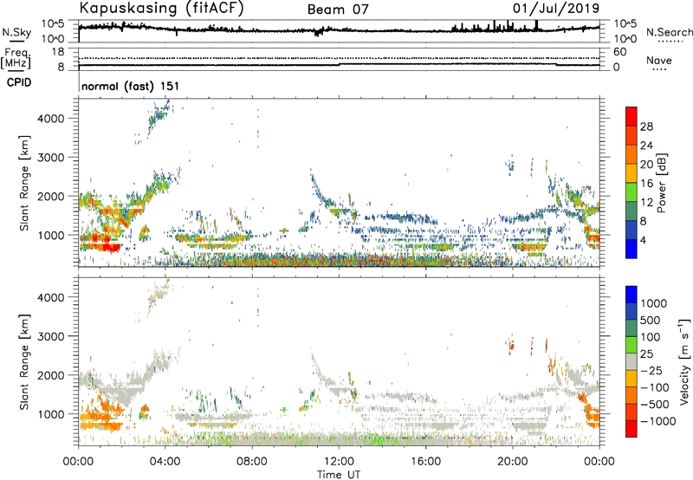Viewport: 693px width, 480px height.
Task: Click the 3000 tick on velocity plot
Action: pos(51,336)
